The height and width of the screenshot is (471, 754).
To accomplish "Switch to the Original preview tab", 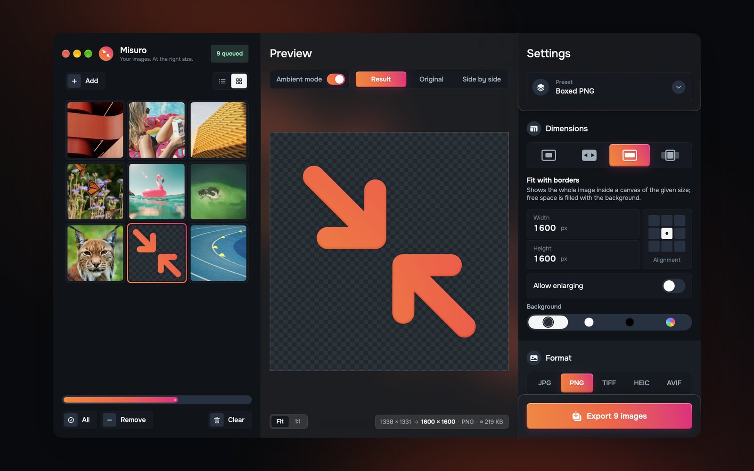I will [x=431, y=79].
